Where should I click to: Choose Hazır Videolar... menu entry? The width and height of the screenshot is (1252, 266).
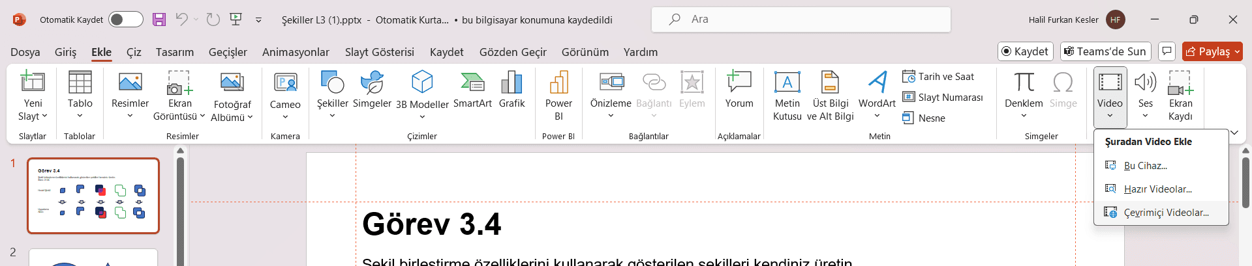coord(1161,189)
